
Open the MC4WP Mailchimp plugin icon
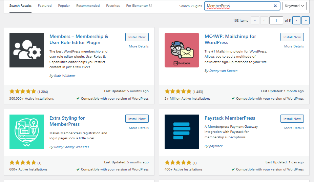tap(182, 50)
